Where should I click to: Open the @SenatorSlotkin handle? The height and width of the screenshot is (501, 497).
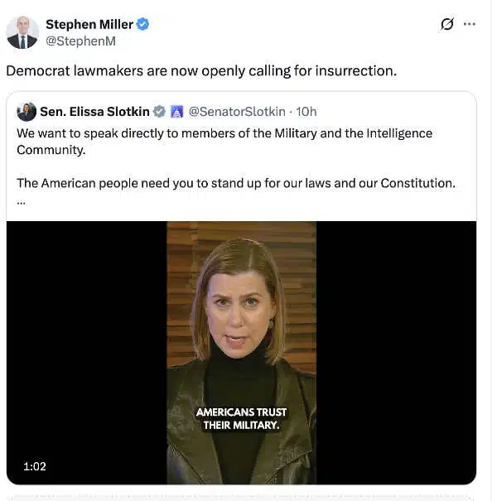tap(239, 112)
